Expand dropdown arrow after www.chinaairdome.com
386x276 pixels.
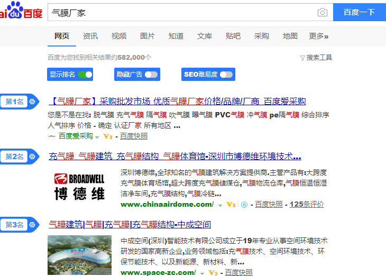point(220,205)
